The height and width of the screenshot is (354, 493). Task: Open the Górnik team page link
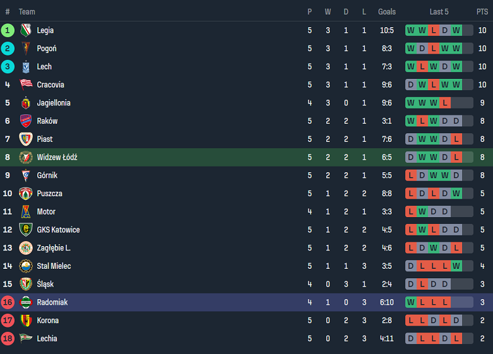click(47, 175)
